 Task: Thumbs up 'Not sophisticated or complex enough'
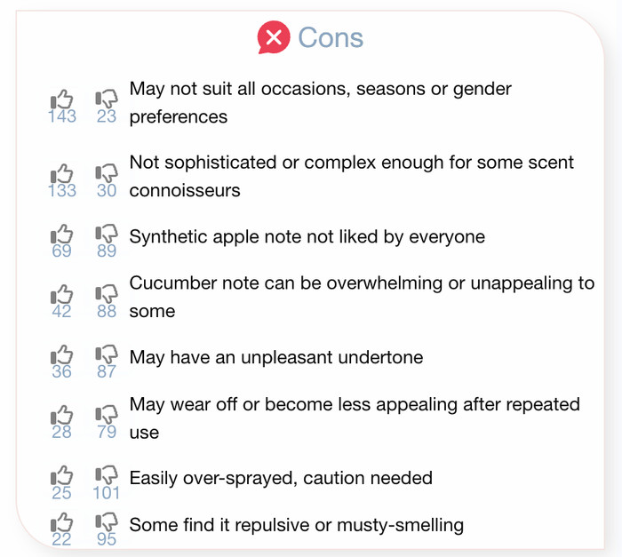click(62, 173)
